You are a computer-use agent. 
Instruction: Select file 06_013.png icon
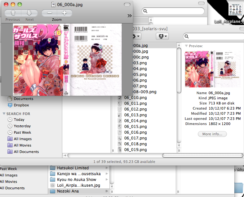120,115
